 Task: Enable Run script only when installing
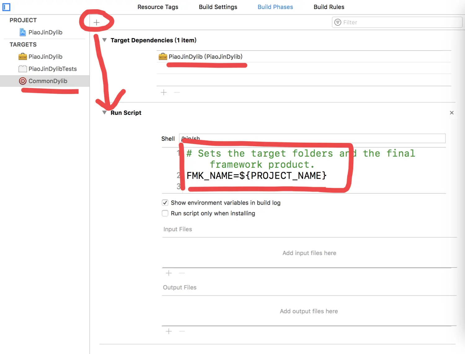[x=165, y=213]
